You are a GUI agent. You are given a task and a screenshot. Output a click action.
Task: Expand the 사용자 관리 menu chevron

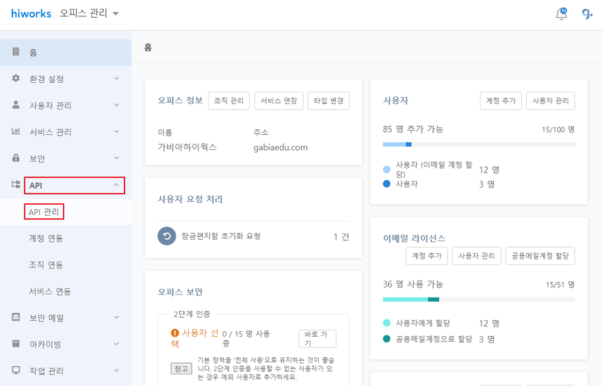coord(116,105)
